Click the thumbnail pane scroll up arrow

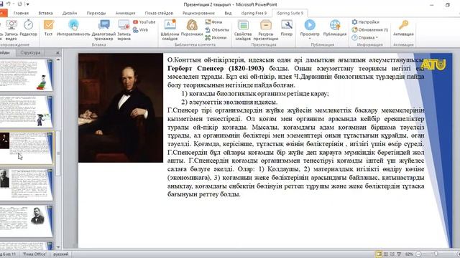[x=57, y=59]
